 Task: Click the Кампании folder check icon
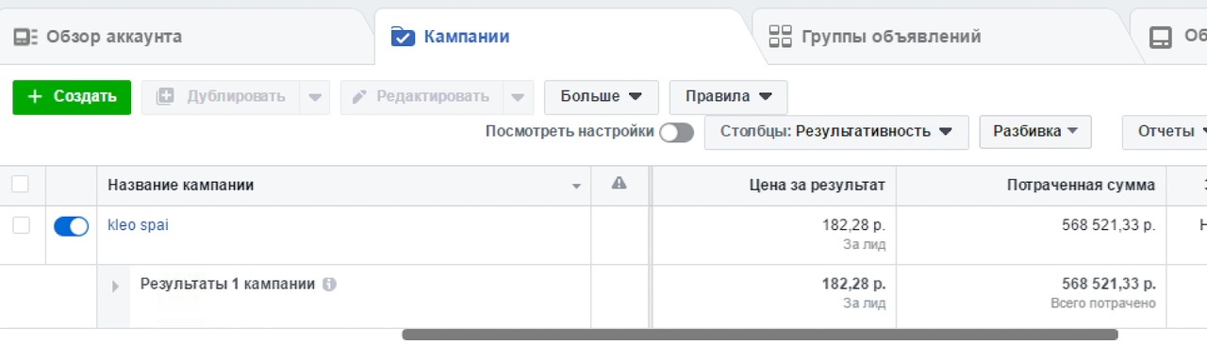(x=403, y=37)
